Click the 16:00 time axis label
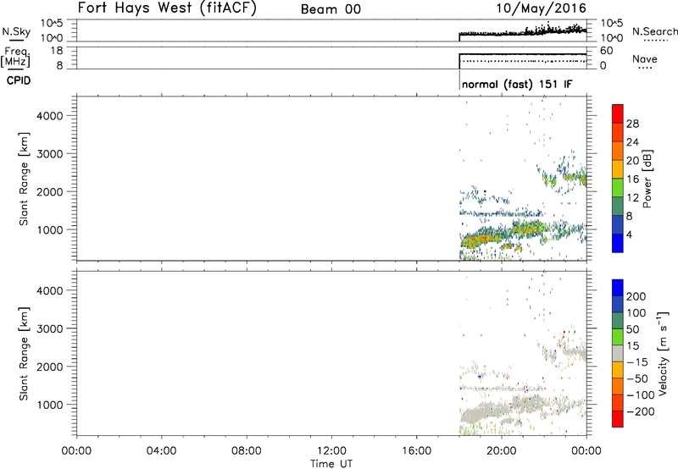Image resolution: width=678 pixels, height=469 pixels. 416,451
